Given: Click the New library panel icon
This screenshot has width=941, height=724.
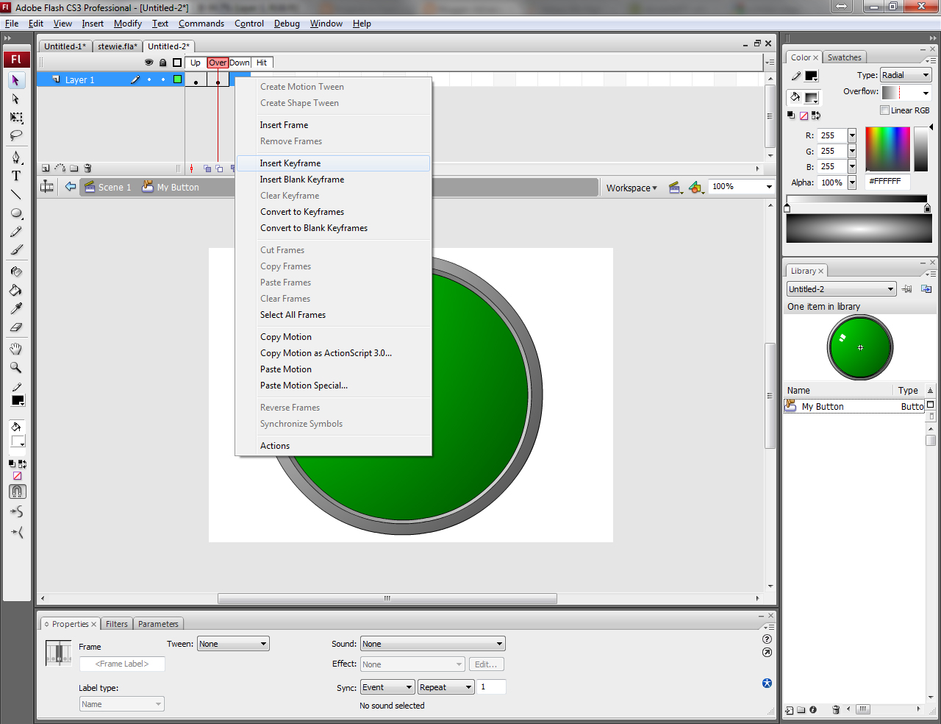Looking at the screenshot, I should [x=926, y=289].
